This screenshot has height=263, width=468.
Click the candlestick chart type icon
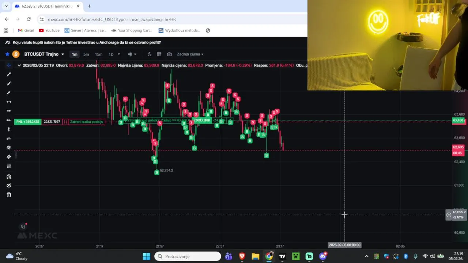130,54
